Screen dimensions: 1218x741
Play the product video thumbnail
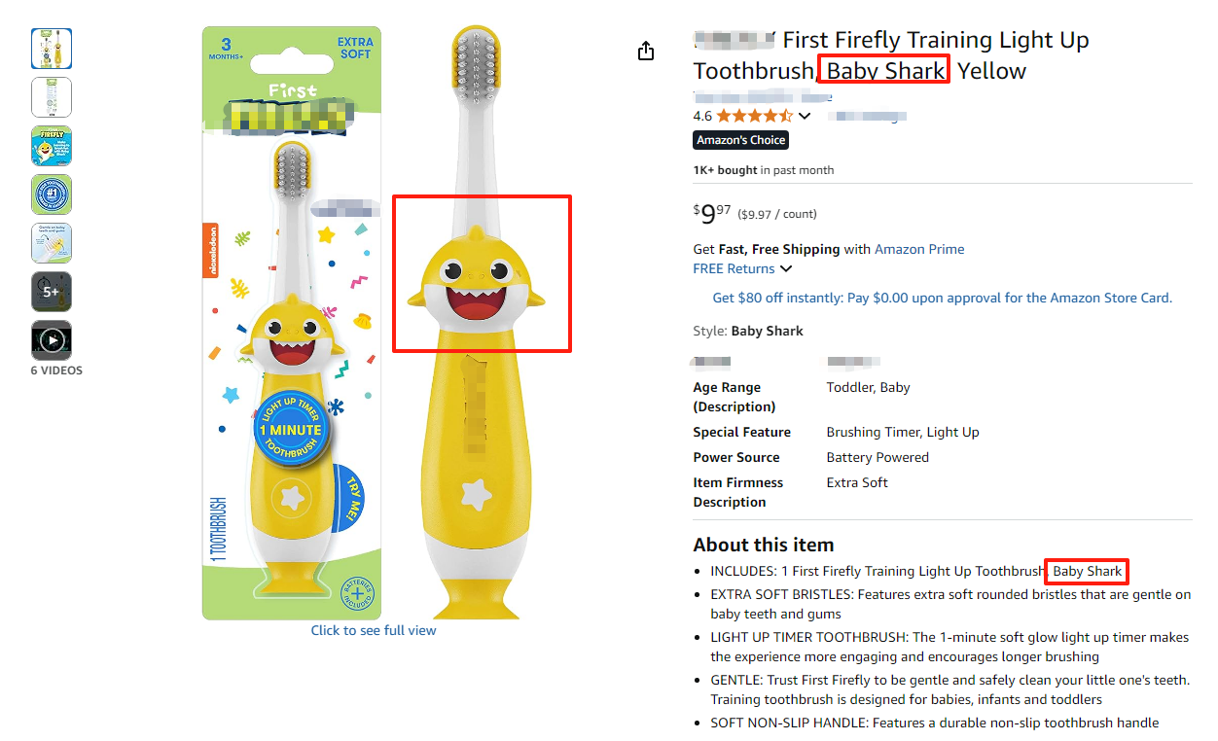click(x=52, y=340)
